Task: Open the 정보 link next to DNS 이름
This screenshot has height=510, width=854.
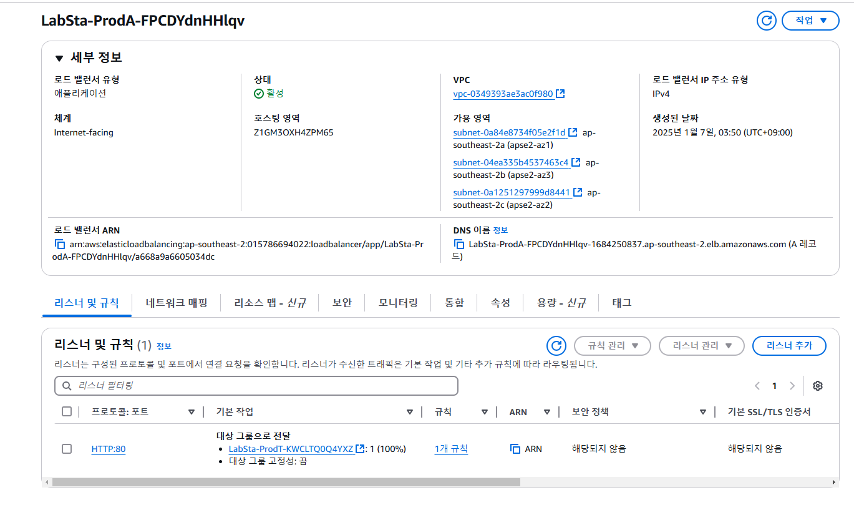Action: point(500,230)
